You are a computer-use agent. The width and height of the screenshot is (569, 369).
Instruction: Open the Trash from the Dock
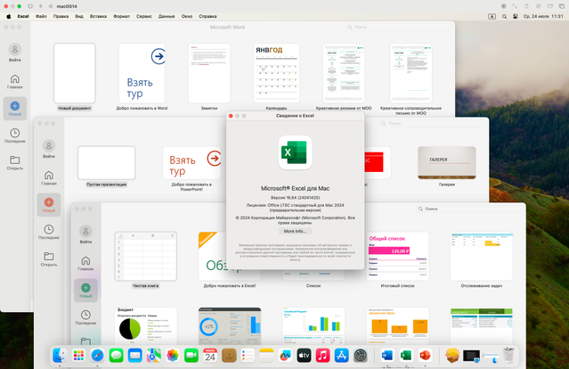click(x=508, y=356)
